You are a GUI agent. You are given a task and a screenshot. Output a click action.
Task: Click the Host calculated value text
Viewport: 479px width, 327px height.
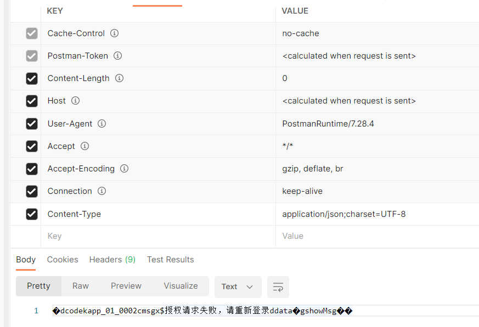[349, 101]
